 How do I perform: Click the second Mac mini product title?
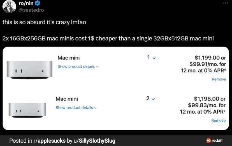[67, 99]
